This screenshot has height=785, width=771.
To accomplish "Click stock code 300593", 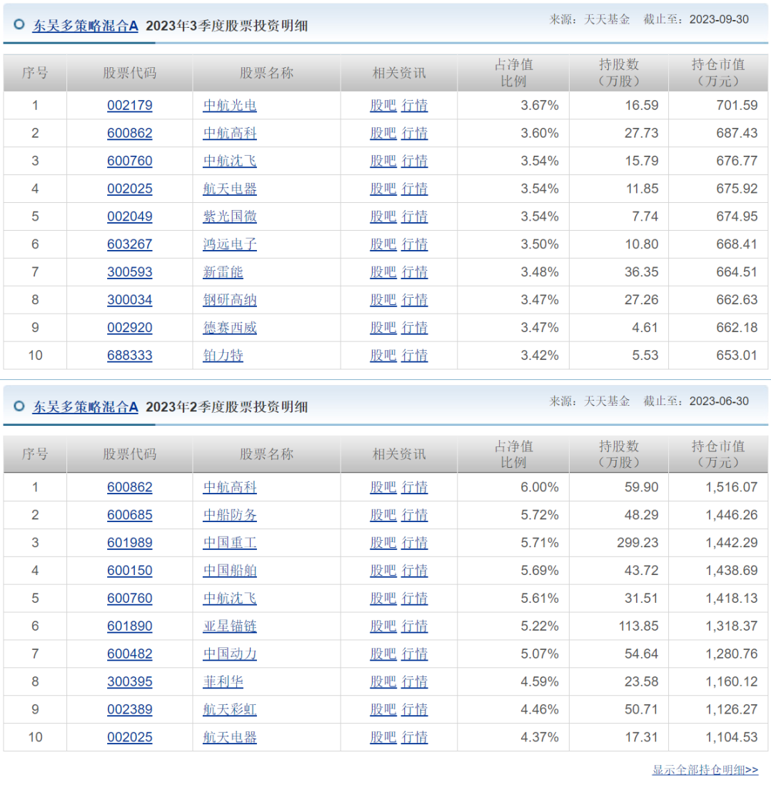I will (x=130, y=272).
